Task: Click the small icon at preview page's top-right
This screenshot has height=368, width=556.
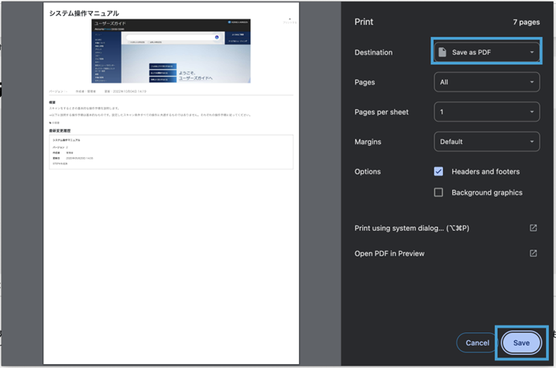Action: point(290,20)
